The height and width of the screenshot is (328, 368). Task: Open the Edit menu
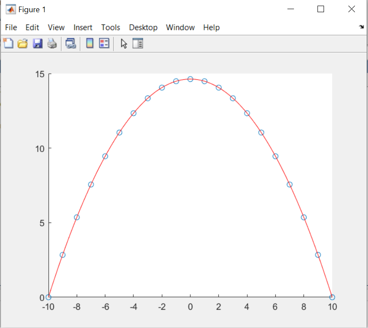coord(32,27)
